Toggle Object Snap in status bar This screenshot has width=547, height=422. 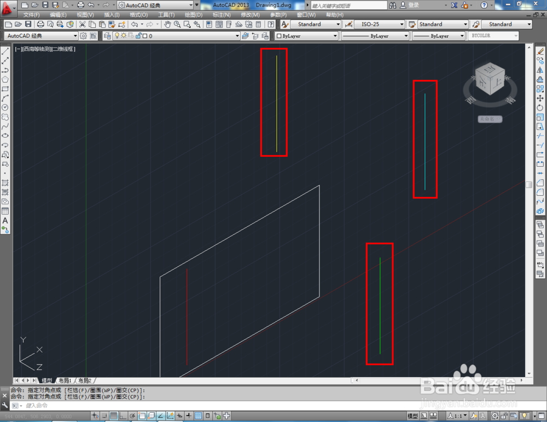tap(142, 416)
